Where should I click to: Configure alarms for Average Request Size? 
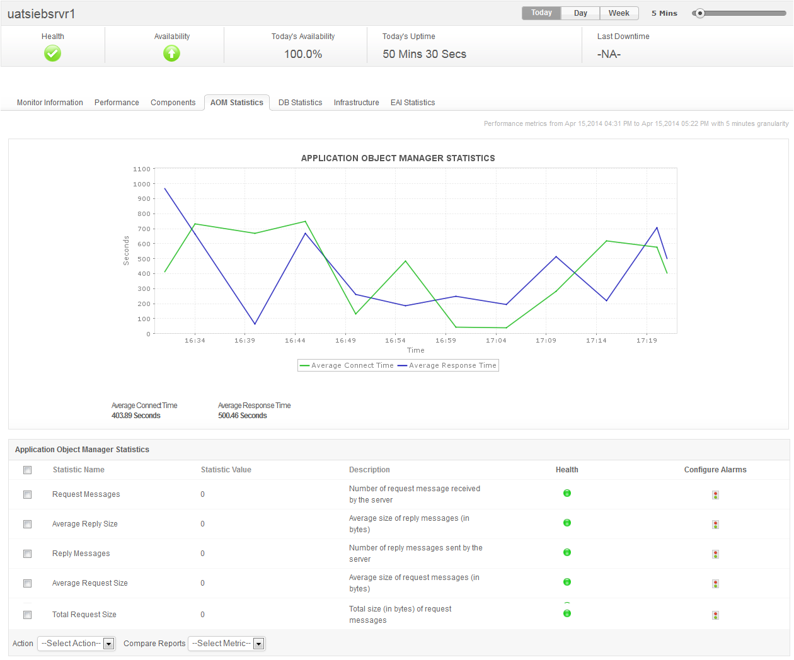pos(715,584)
